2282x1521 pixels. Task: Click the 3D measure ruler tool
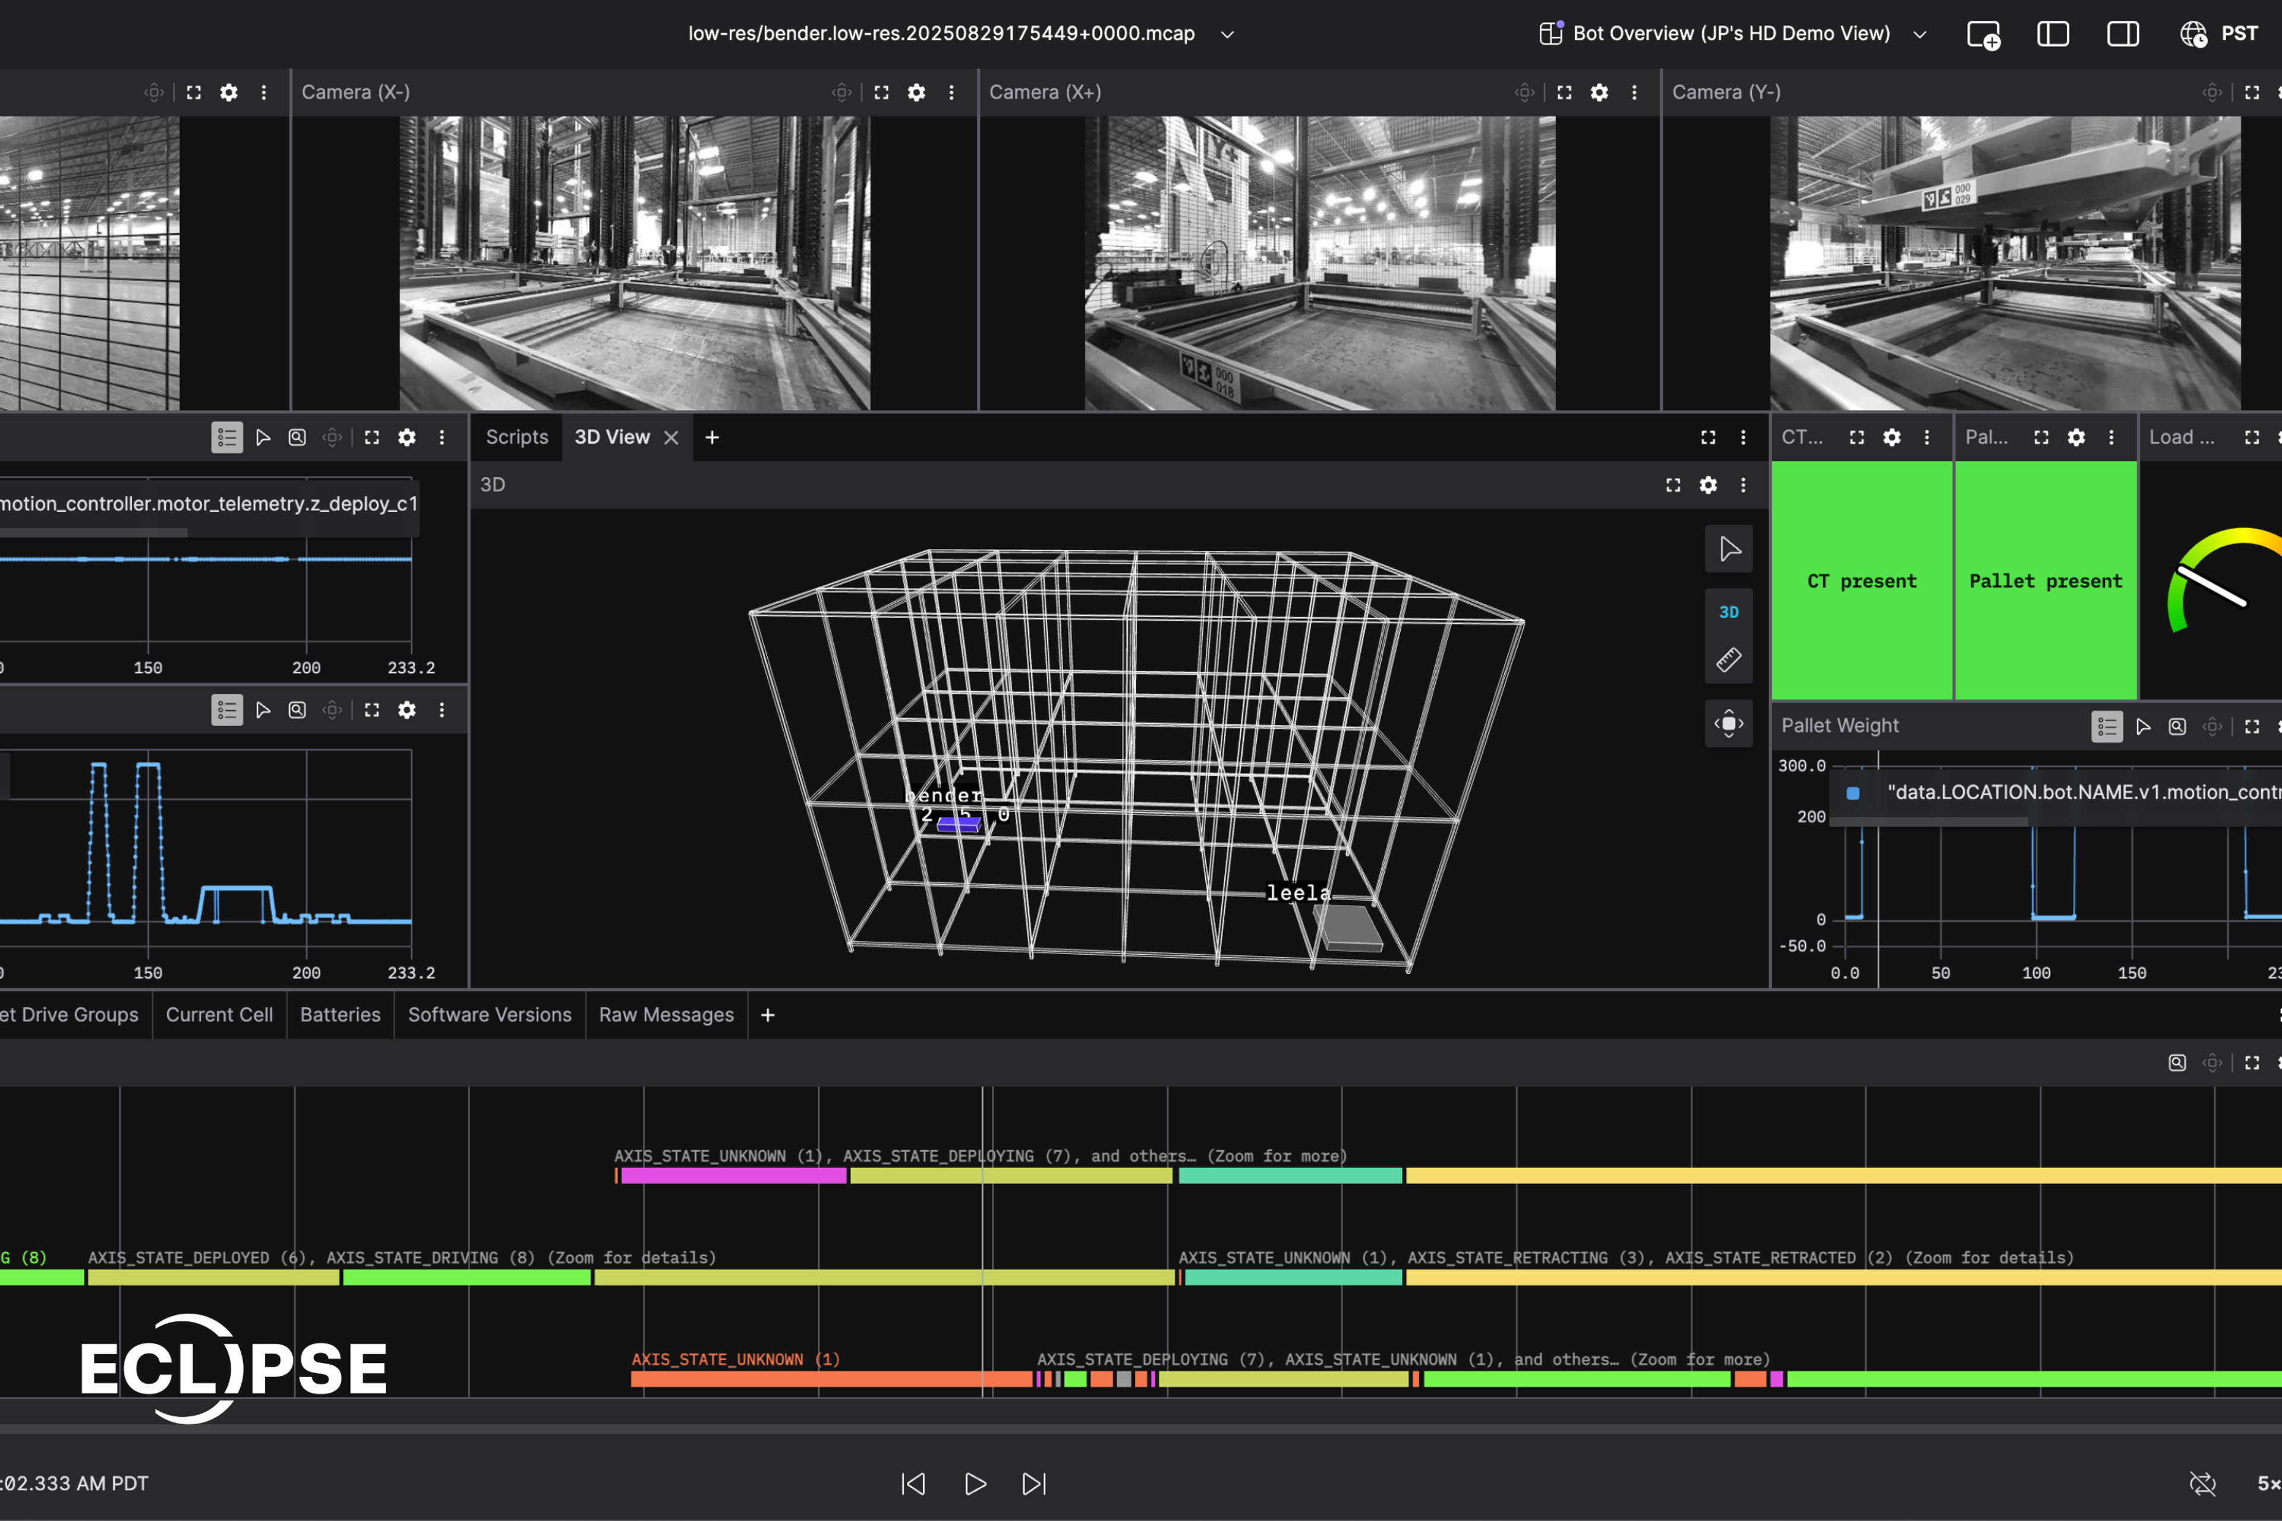point(1728,661)
